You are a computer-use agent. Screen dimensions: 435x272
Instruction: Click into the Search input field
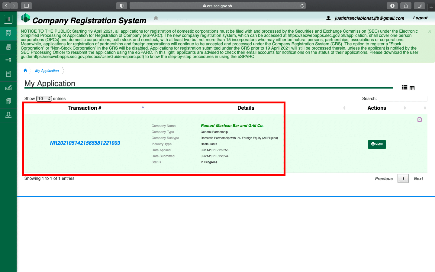tap(403, 99)
